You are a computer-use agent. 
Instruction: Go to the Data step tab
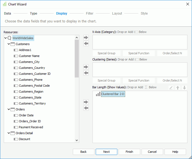pos(8,13)
